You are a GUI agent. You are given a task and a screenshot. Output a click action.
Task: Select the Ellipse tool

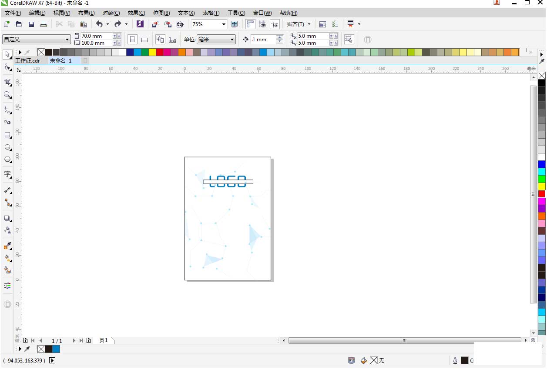click(7, 147)
